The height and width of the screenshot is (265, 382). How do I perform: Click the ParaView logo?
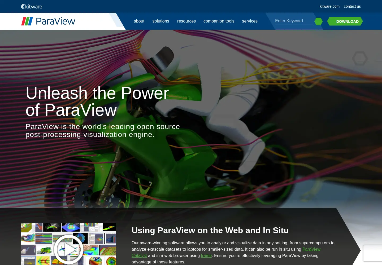pos(48,21)
